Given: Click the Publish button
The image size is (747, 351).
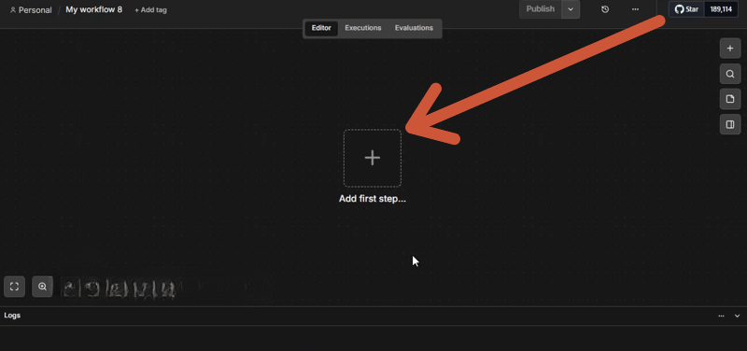Looking at the screenshot, I should click(x=541, y=9).
